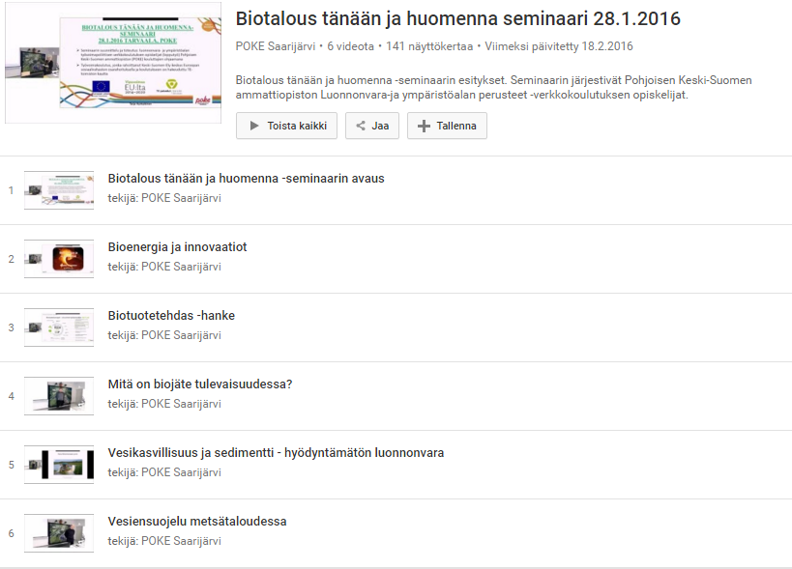Open title Biotalous tänään ja huomenna -seminaarin avaus

click(x=246, y=179)
